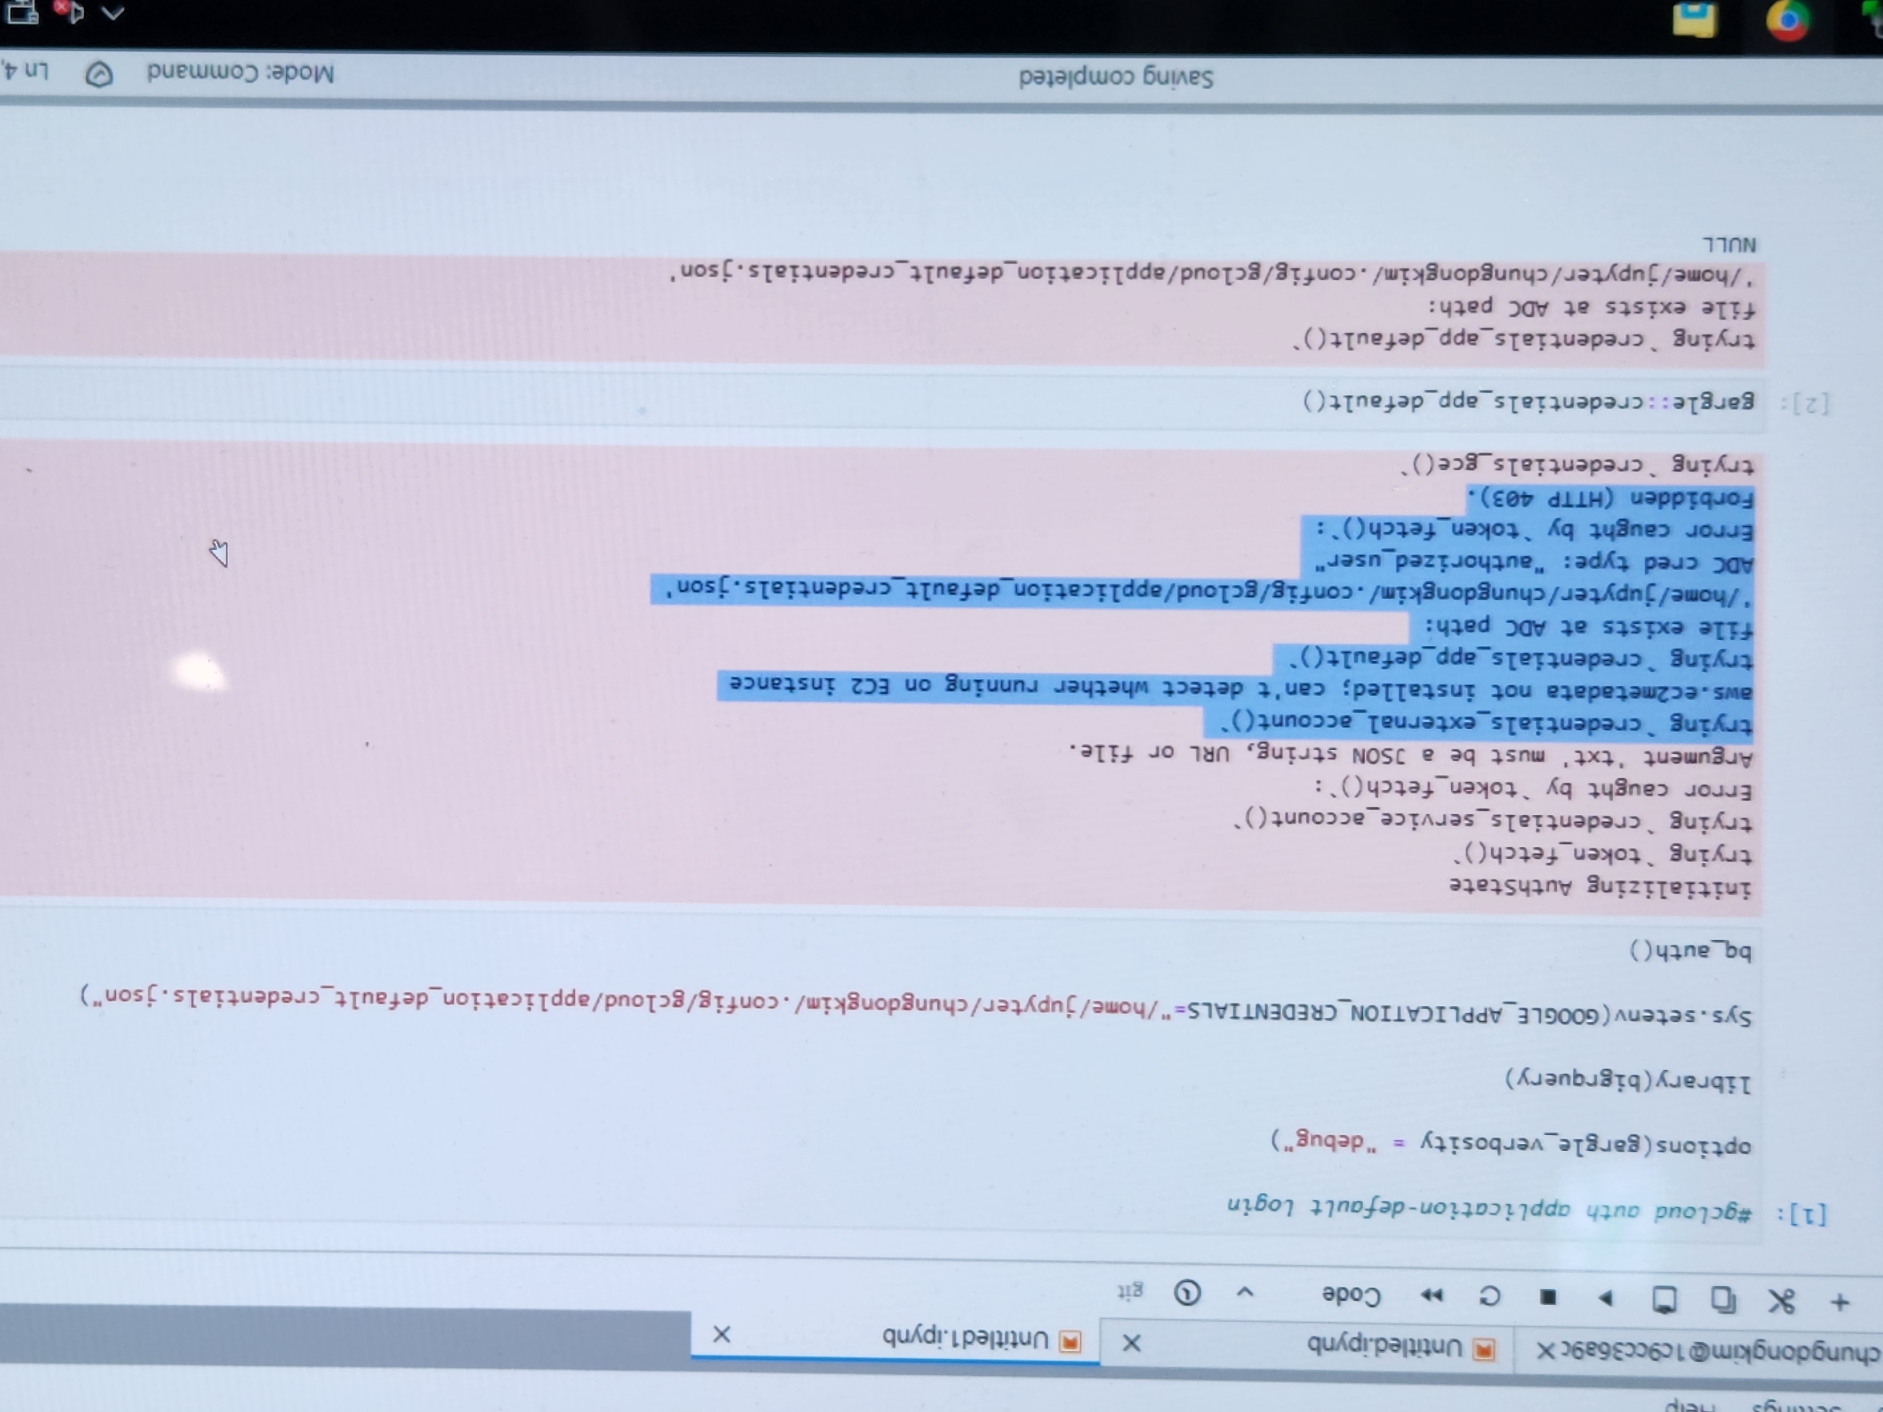This screenshot has width=1883, height=1412.
Task: Paste cell from clipboard
Action: coord(1664,1299)
